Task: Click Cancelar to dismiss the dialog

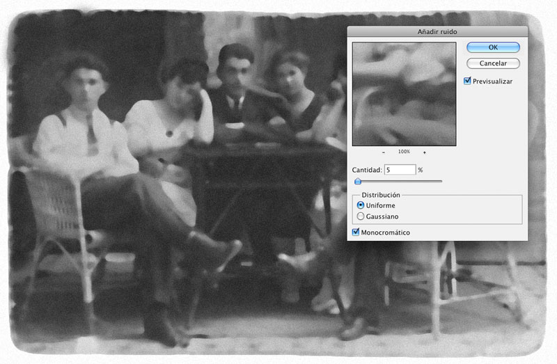Action: tap(493, 63)
